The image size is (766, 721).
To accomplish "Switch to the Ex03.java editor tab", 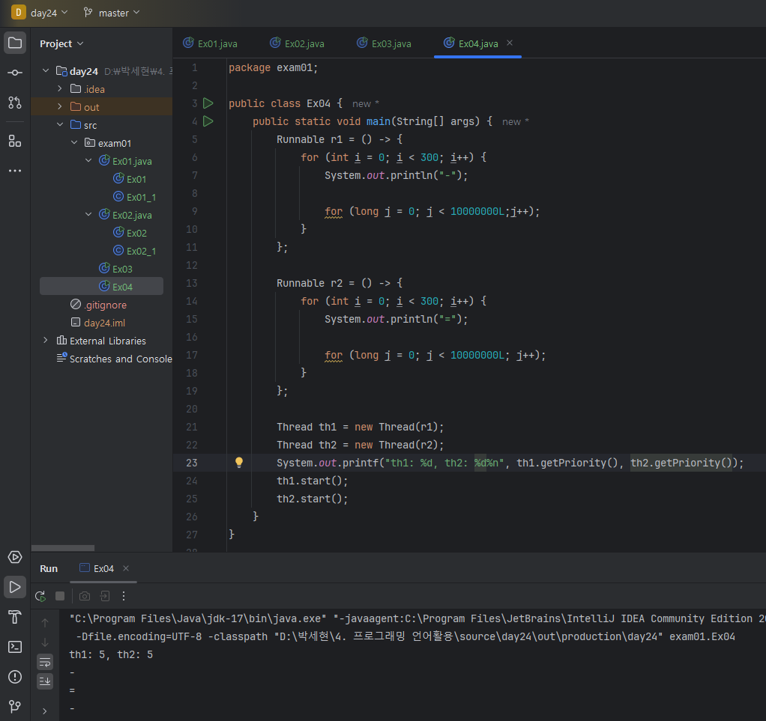I will (x=384, y=43).
